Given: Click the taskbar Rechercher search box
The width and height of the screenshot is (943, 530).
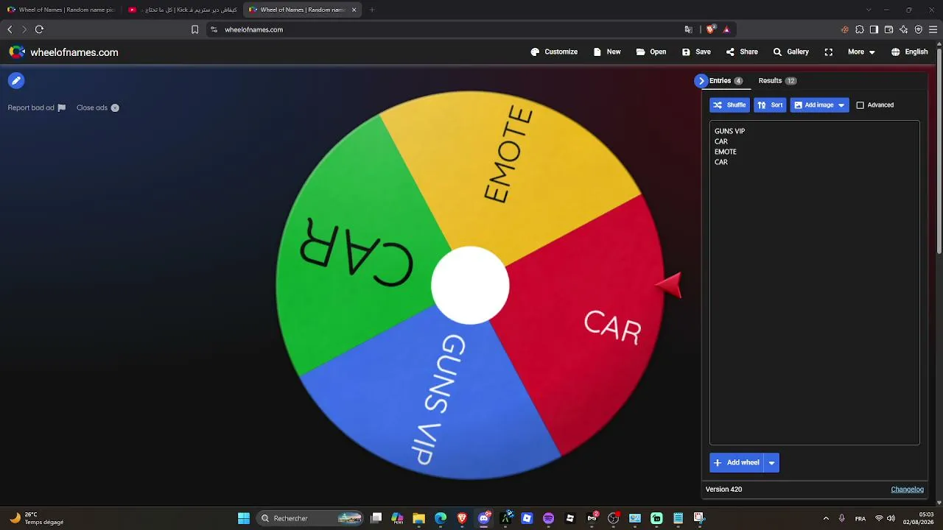Looking at the screenshot, I should (x=311, y=518).
